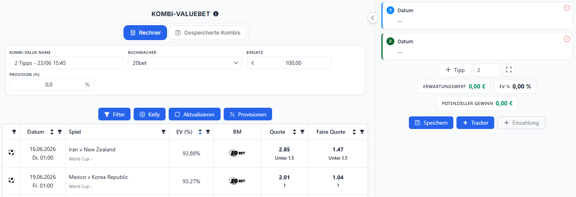Switch to the Rechner tab
The width and height of the screenshot is (576, 197).
145,33
